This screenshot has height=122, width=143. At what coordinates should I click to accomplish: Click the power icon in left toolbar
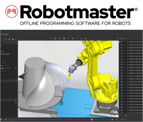click(5, 39)
